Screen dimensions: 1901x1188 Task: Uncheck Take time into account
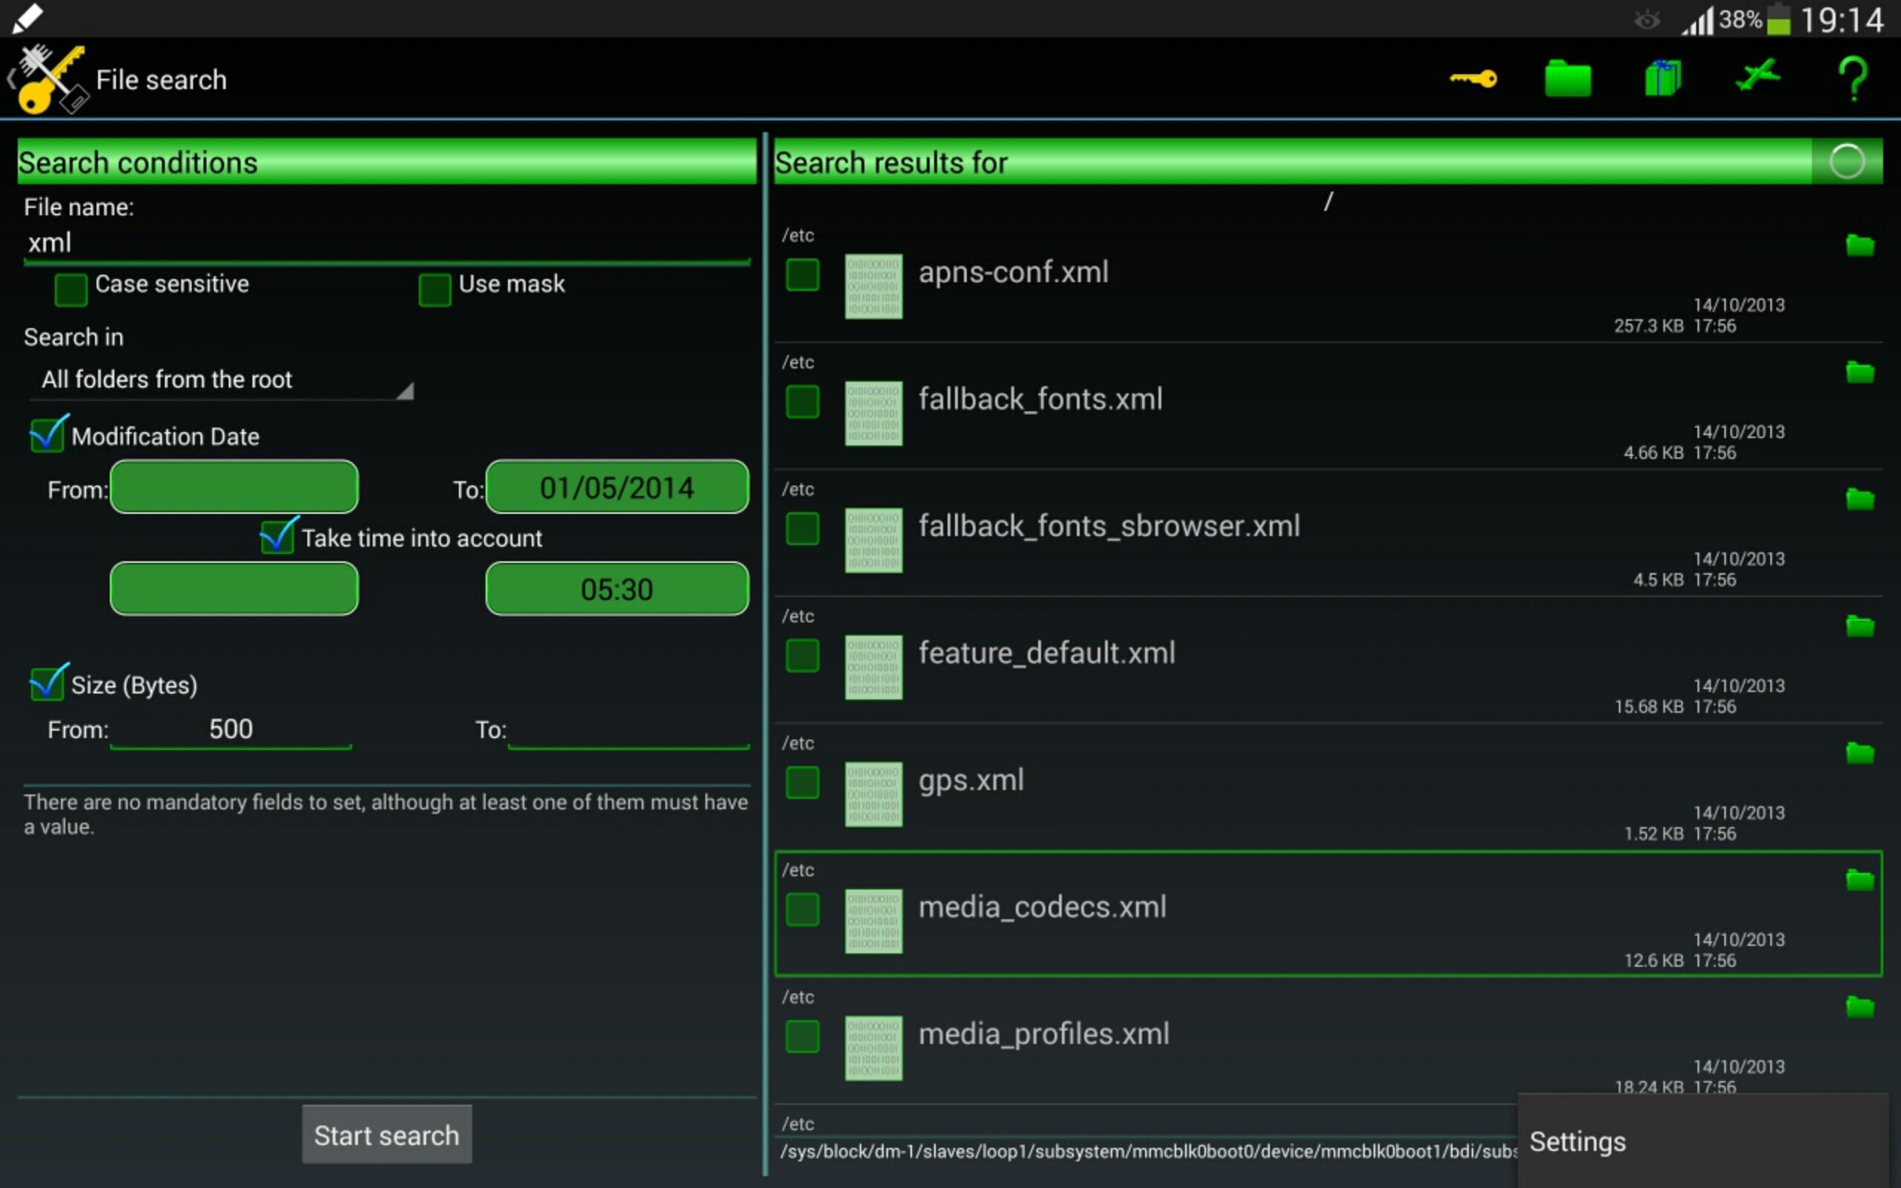pyautogui.click(x=277, y=538)
